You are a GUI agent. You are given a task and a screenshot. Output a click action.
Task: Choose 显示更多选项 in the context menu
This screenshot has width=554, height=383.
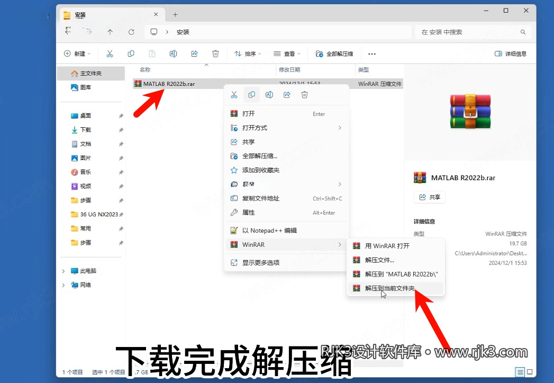[287, 263]
